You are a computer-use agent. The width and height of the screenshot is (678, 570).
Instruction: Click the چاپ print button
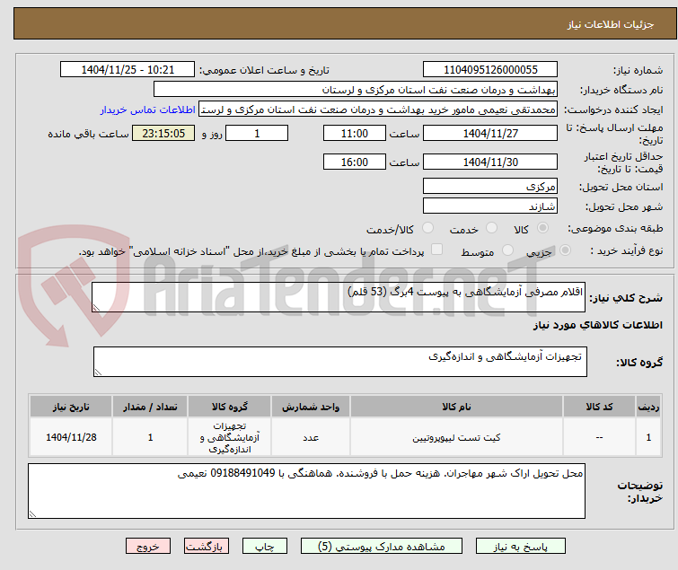[264, 547]
